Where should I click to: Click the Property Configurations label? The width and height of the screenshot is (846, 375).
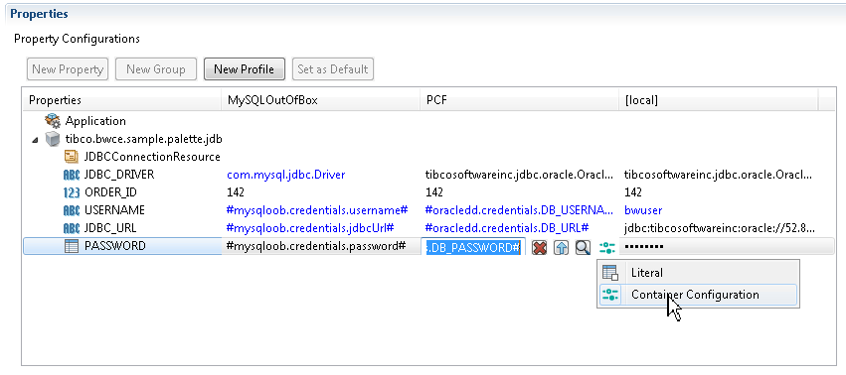77,39
